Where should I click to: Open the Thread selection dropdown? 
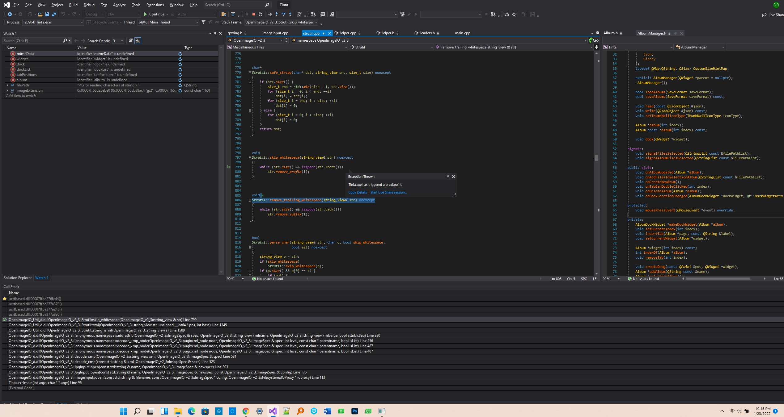click(197, 22)
